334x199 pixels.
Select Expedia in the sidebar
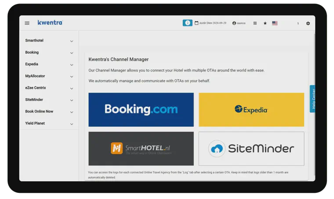(32, 64)
